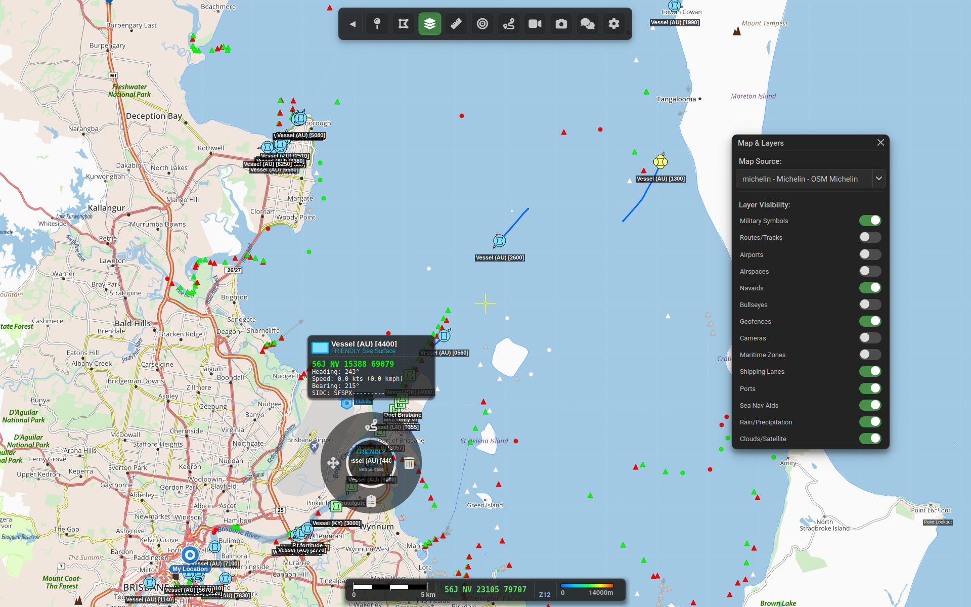Click the Vessel (AU) [0560] label
971x607 pixels.
[445, 353]
